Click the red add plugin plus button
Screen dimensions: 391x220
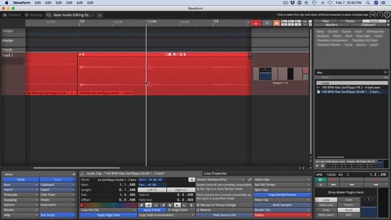click(x=255, y=23)
